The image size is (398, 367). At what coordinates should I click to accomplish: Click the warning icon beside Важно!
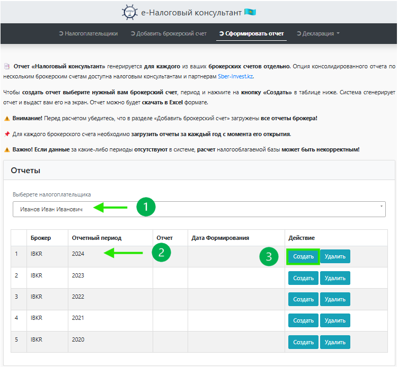click(x=7, y=150)
